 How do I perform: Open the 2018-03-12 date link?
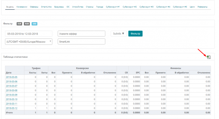click(x=11, y=108)
